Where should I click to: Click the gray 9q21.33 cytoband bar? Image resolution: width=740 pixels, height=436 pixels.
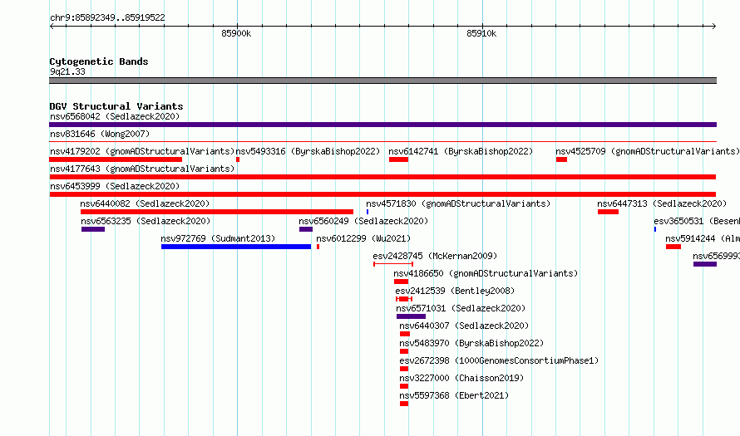point(382,81)
